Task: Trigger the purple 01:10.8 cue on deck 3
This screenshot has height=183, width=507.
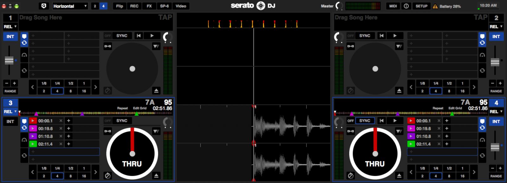Action: [x=33, y=136]
